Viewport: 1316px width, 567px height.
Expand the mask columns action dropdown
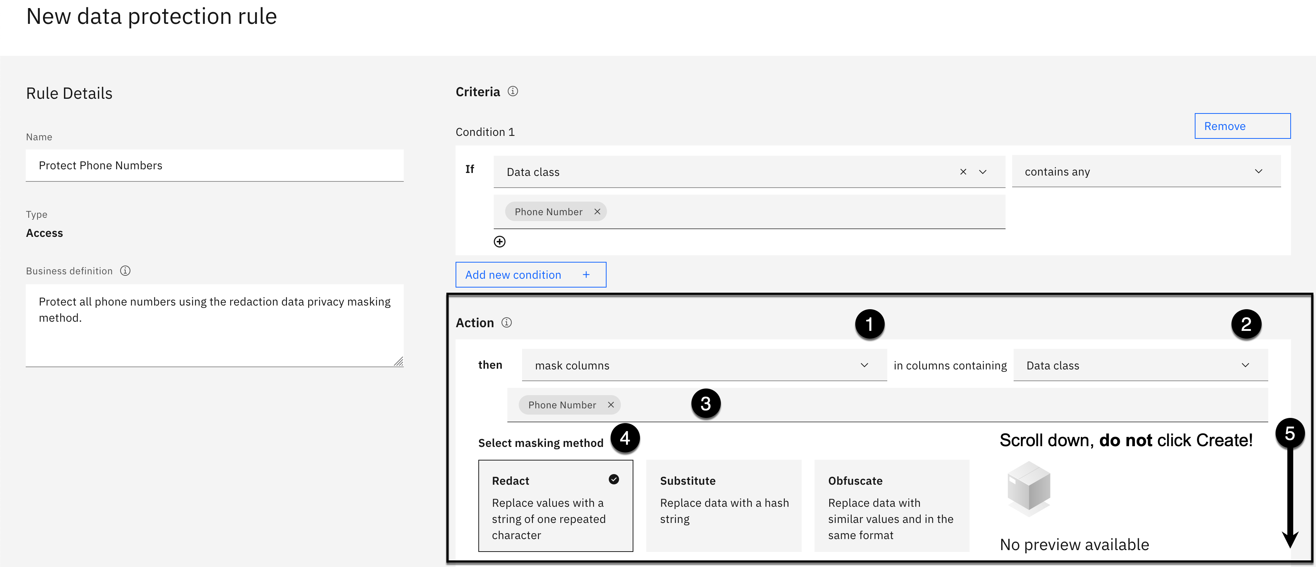(x=704, y=365)
